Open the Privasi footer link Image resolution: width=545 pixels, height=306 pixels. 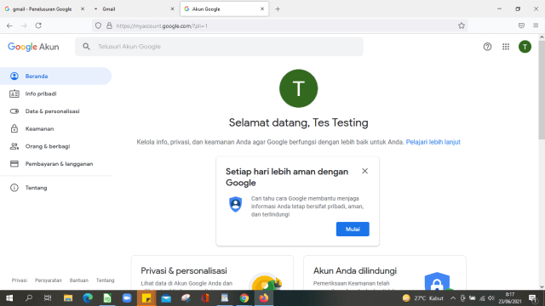point(20,280)
